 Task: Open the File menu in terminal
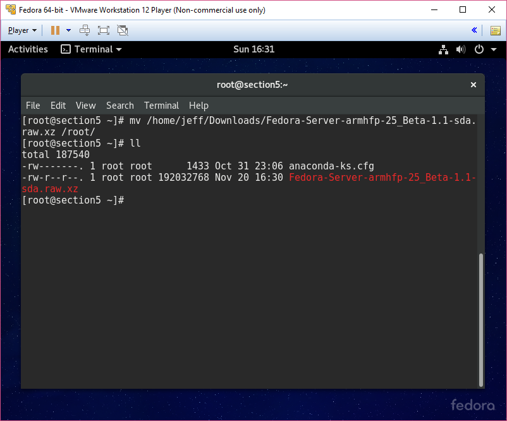33,106
